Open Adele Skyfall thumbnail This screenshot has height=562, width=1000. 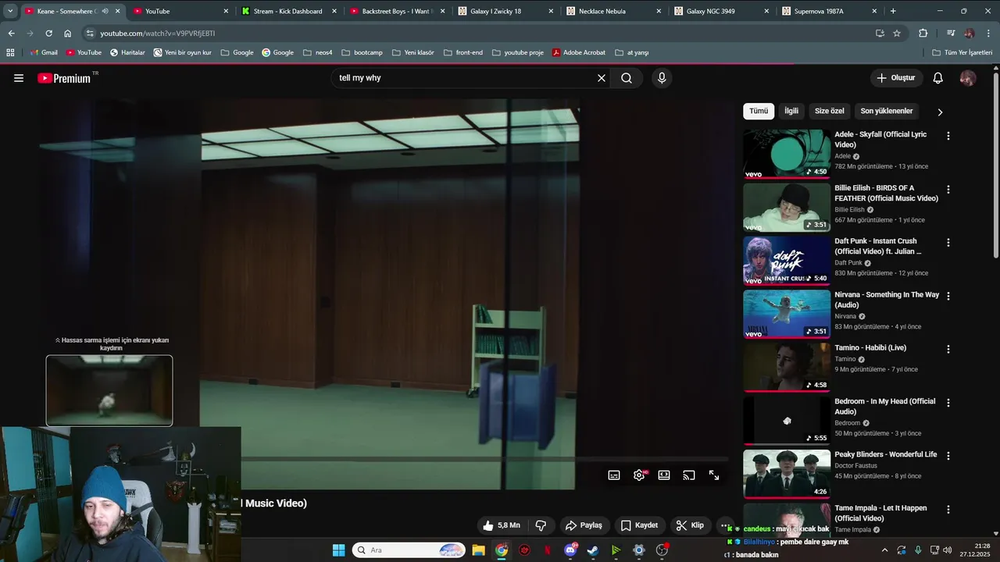[x=787, y=154]
